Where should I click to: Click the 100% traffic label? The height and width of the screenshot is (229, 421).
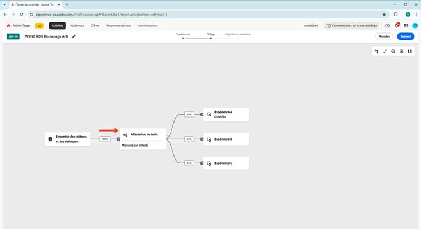click(x=105, y=139)
